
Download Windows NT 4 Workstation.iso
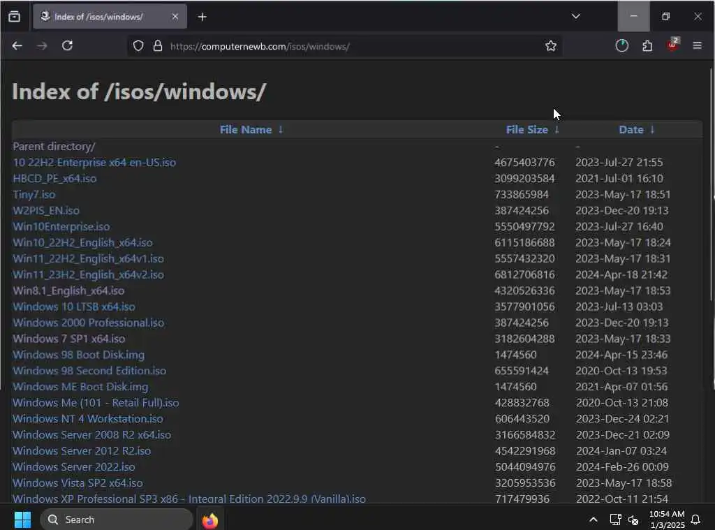click(x=87, y=419)
